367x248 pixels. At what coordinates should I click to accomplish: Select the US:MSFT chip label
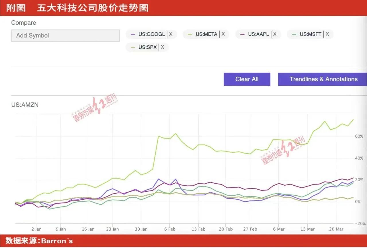click(311, 34)
